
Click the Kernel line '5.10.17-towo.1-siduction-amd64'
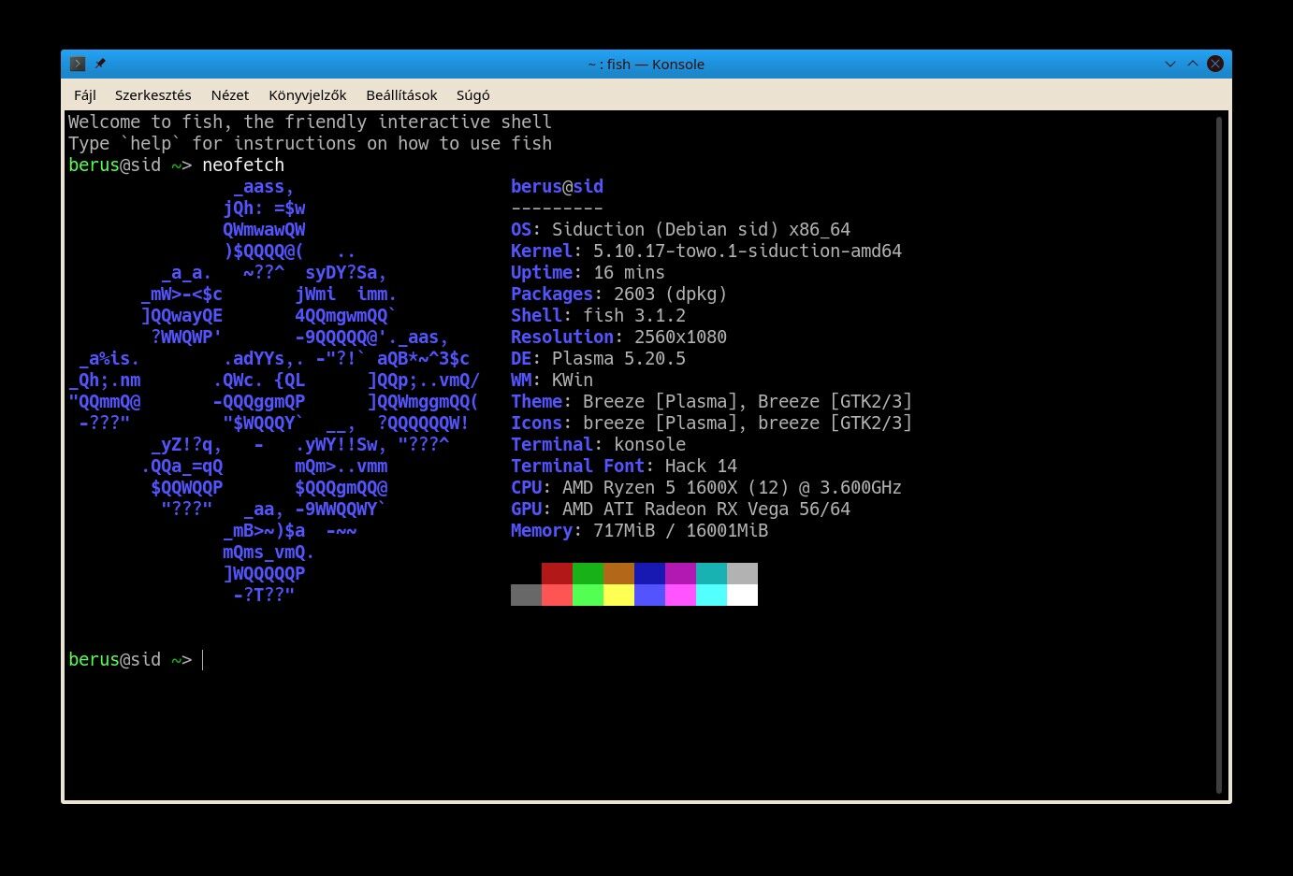coord(748,251)
